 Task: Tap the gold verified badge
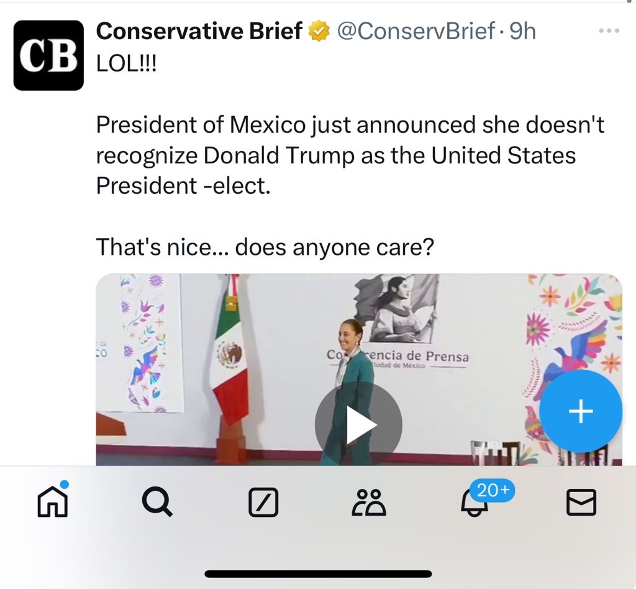click(x=319, y=31)
